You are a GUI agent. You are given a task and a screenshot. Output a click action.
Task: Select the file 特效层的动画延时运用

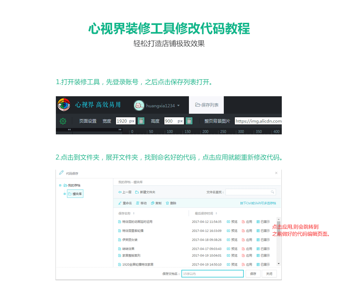tap(135, 222)
